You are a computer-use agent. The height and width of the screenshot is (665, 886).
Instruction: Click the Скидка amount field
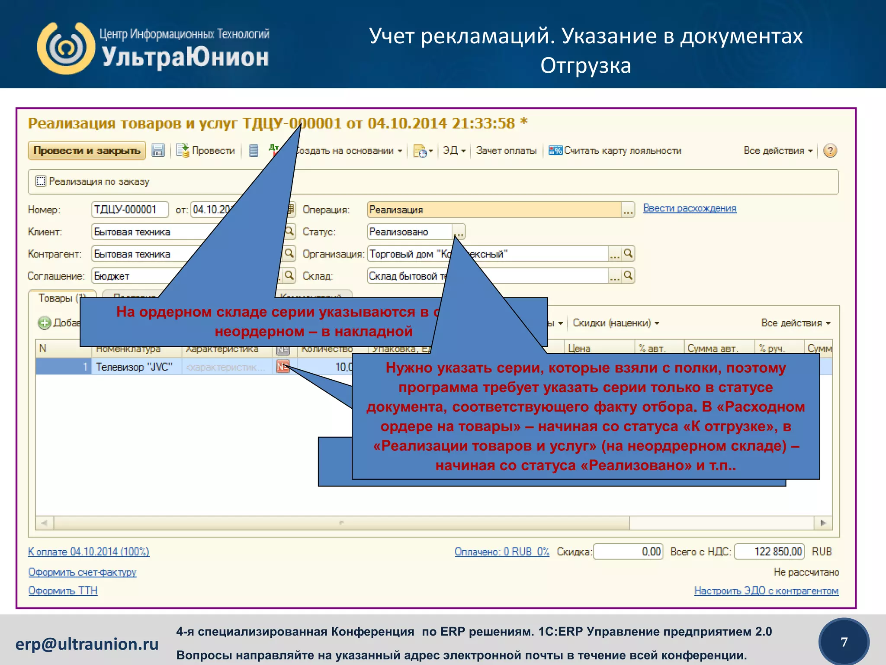pos(628,552)
